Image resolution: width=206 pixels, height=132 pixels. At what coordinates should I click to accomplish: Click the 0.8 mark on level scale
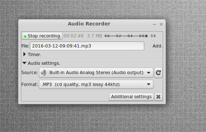pos(153,36)
